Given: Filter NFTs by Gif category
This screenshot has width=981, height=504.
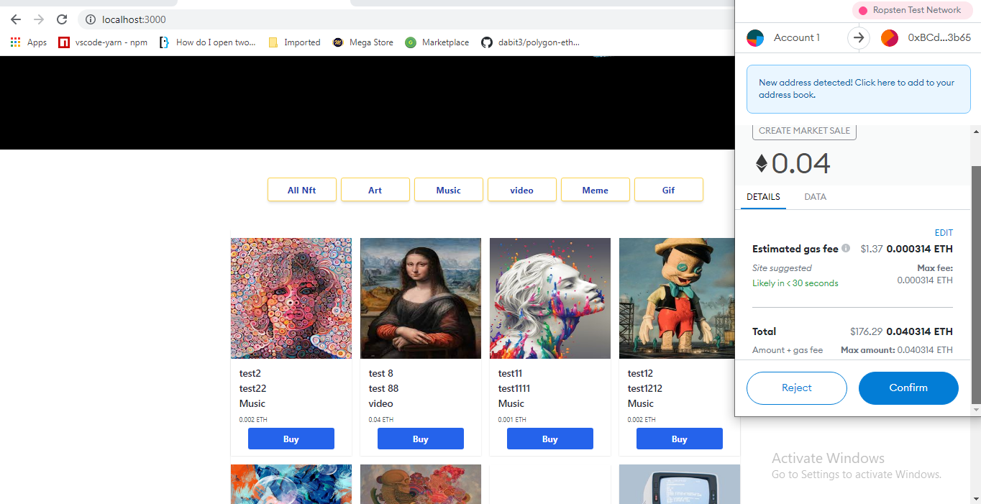Looking at the screenshot, I should click(x=669, y=190).
